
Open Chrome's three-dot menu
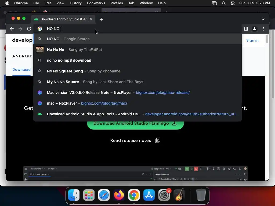click(x=263, y=29)
